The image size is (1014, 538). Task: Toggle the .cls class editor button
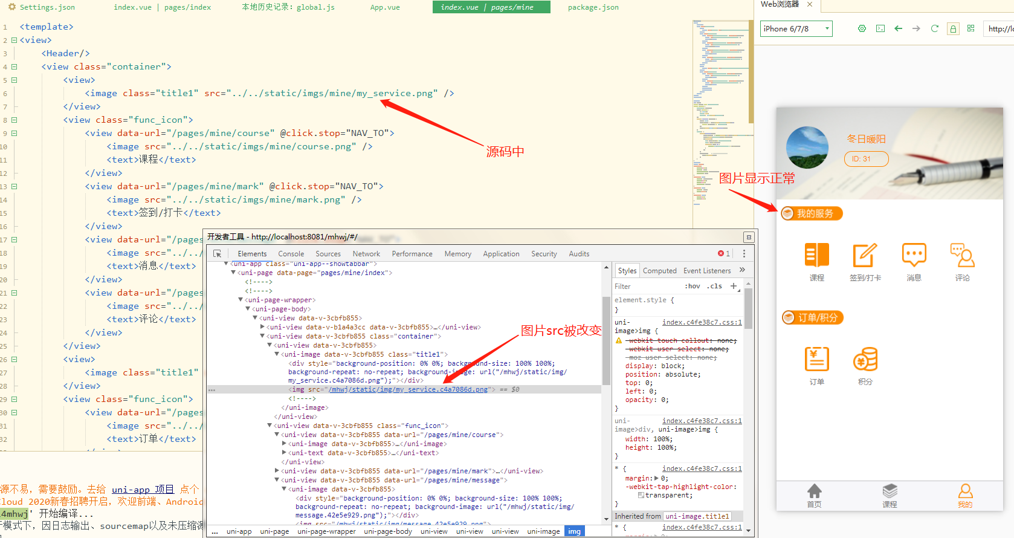pos(716,287)
